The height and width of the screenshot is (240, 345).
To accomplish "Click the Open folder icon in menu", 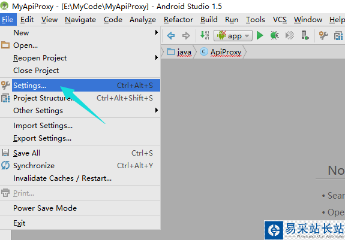I will click(x=5, y=45).
